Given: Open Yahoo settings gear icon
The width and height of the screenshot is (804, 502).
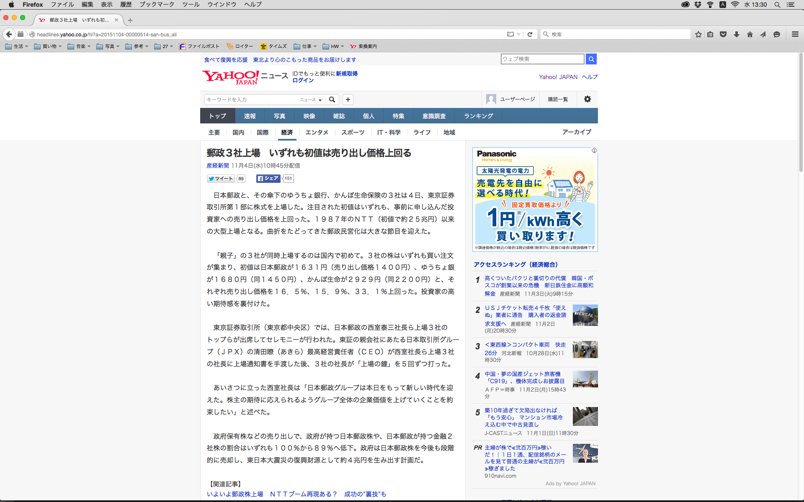Looking at the screenshot, I should click(x=588, y=99).
